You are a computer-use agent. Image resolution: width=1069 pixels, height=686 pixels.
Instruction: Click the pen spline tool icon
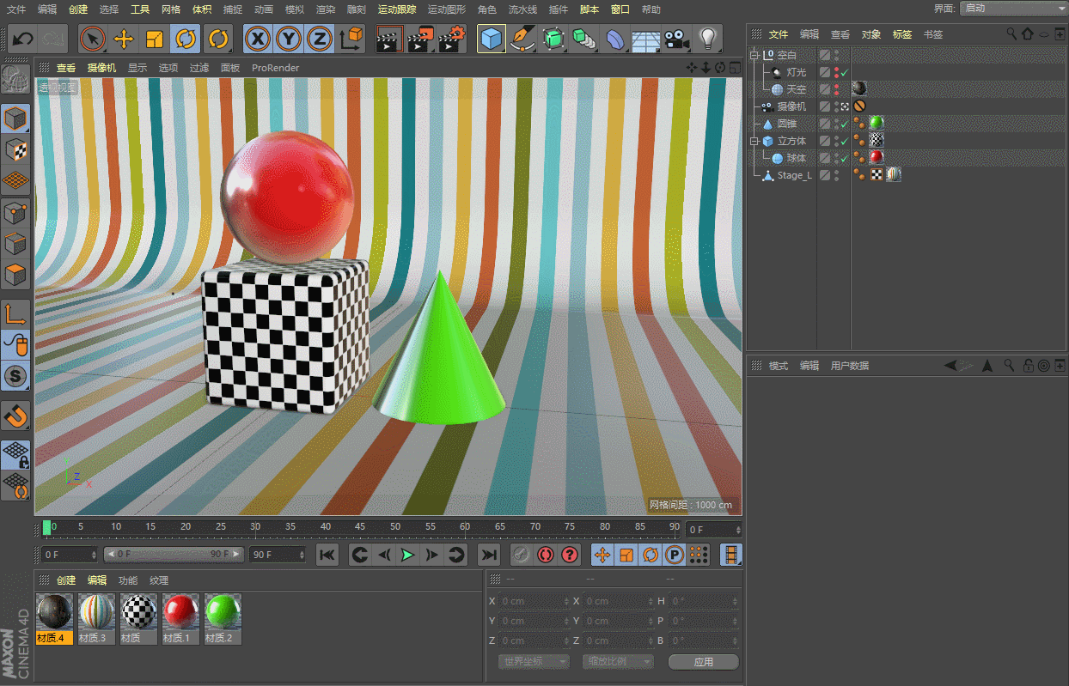(x=522, y=39)
